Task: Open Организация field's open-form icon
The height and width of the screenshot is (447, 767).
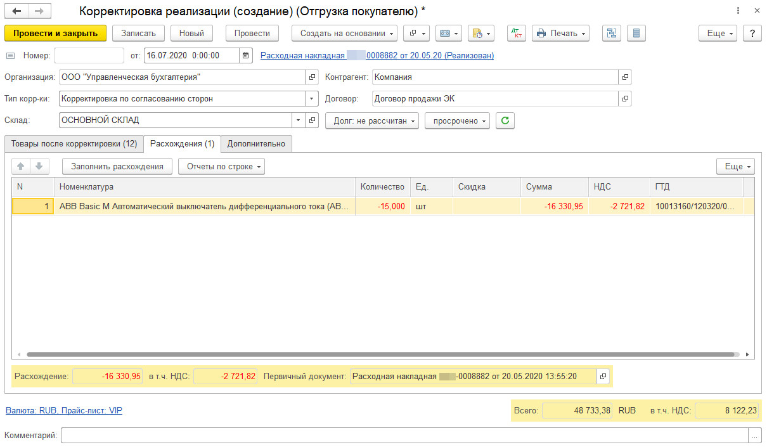Action: tap(312, 77)
